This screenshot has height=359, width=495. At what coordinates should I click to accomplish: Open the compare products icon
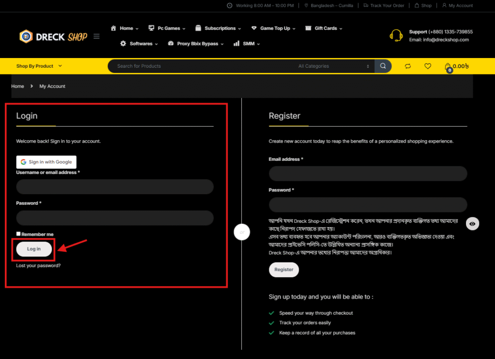408,66
